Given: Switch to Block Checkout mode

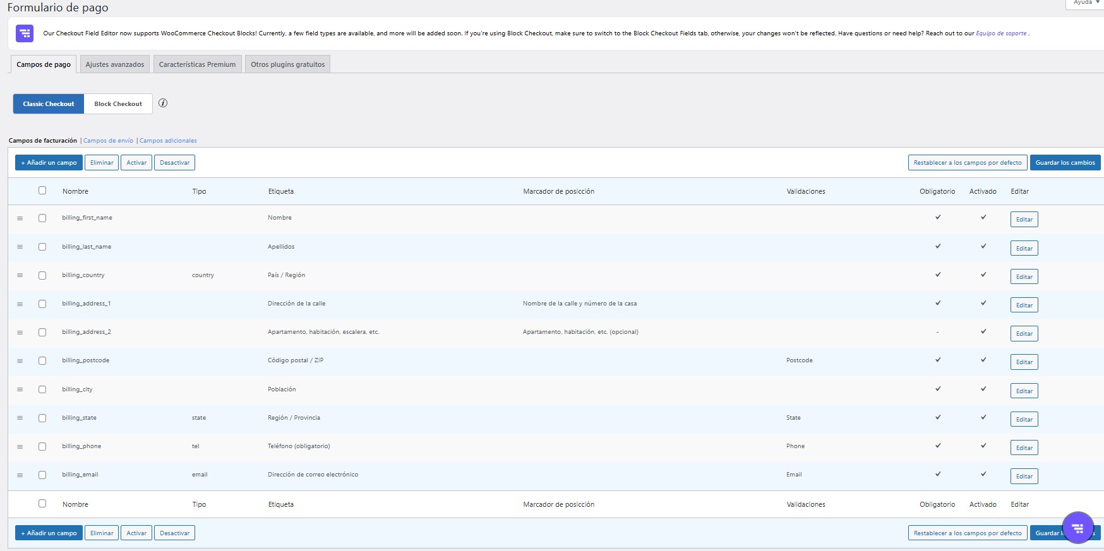Looking at the screenshot, I should 118,104.
